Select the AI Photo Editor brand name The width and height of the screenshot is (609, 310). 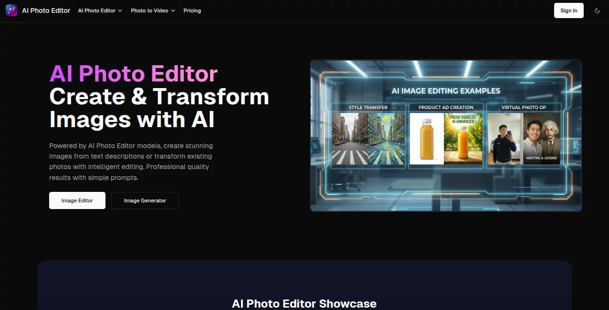coord(45,10)
